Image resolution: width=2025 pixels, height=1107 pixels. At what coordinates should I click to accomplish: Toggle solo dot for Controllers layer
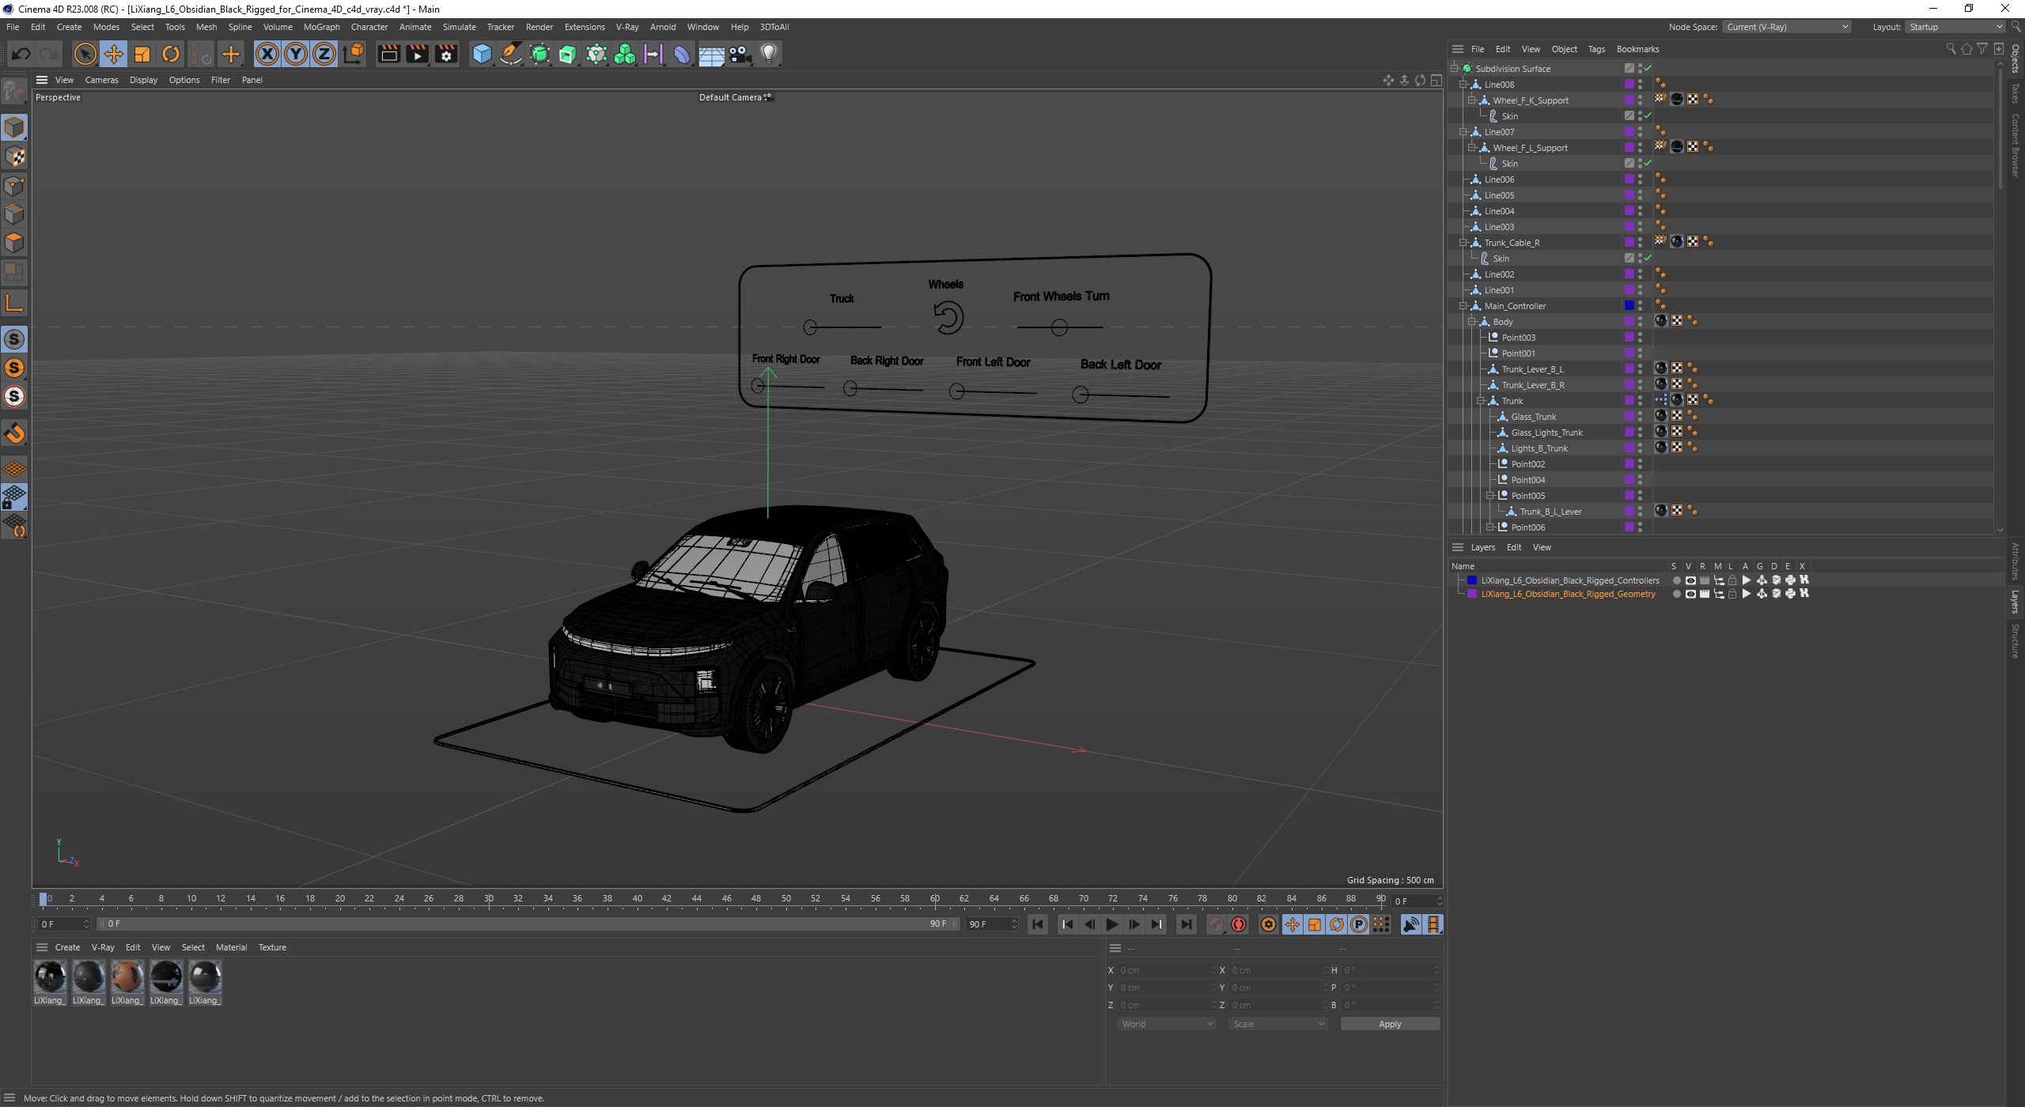coord(1676,580)
